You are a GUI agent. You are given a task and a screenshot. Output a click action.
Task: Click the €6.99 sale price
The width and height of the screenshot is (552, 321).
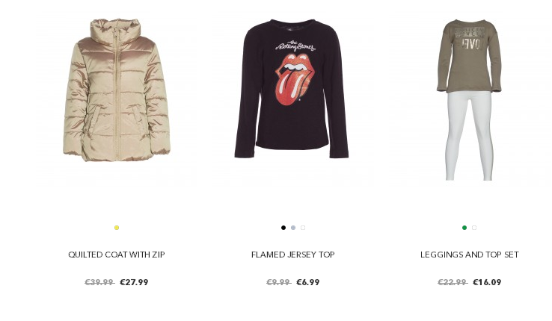pyautogui.click(x=308, y=282)
